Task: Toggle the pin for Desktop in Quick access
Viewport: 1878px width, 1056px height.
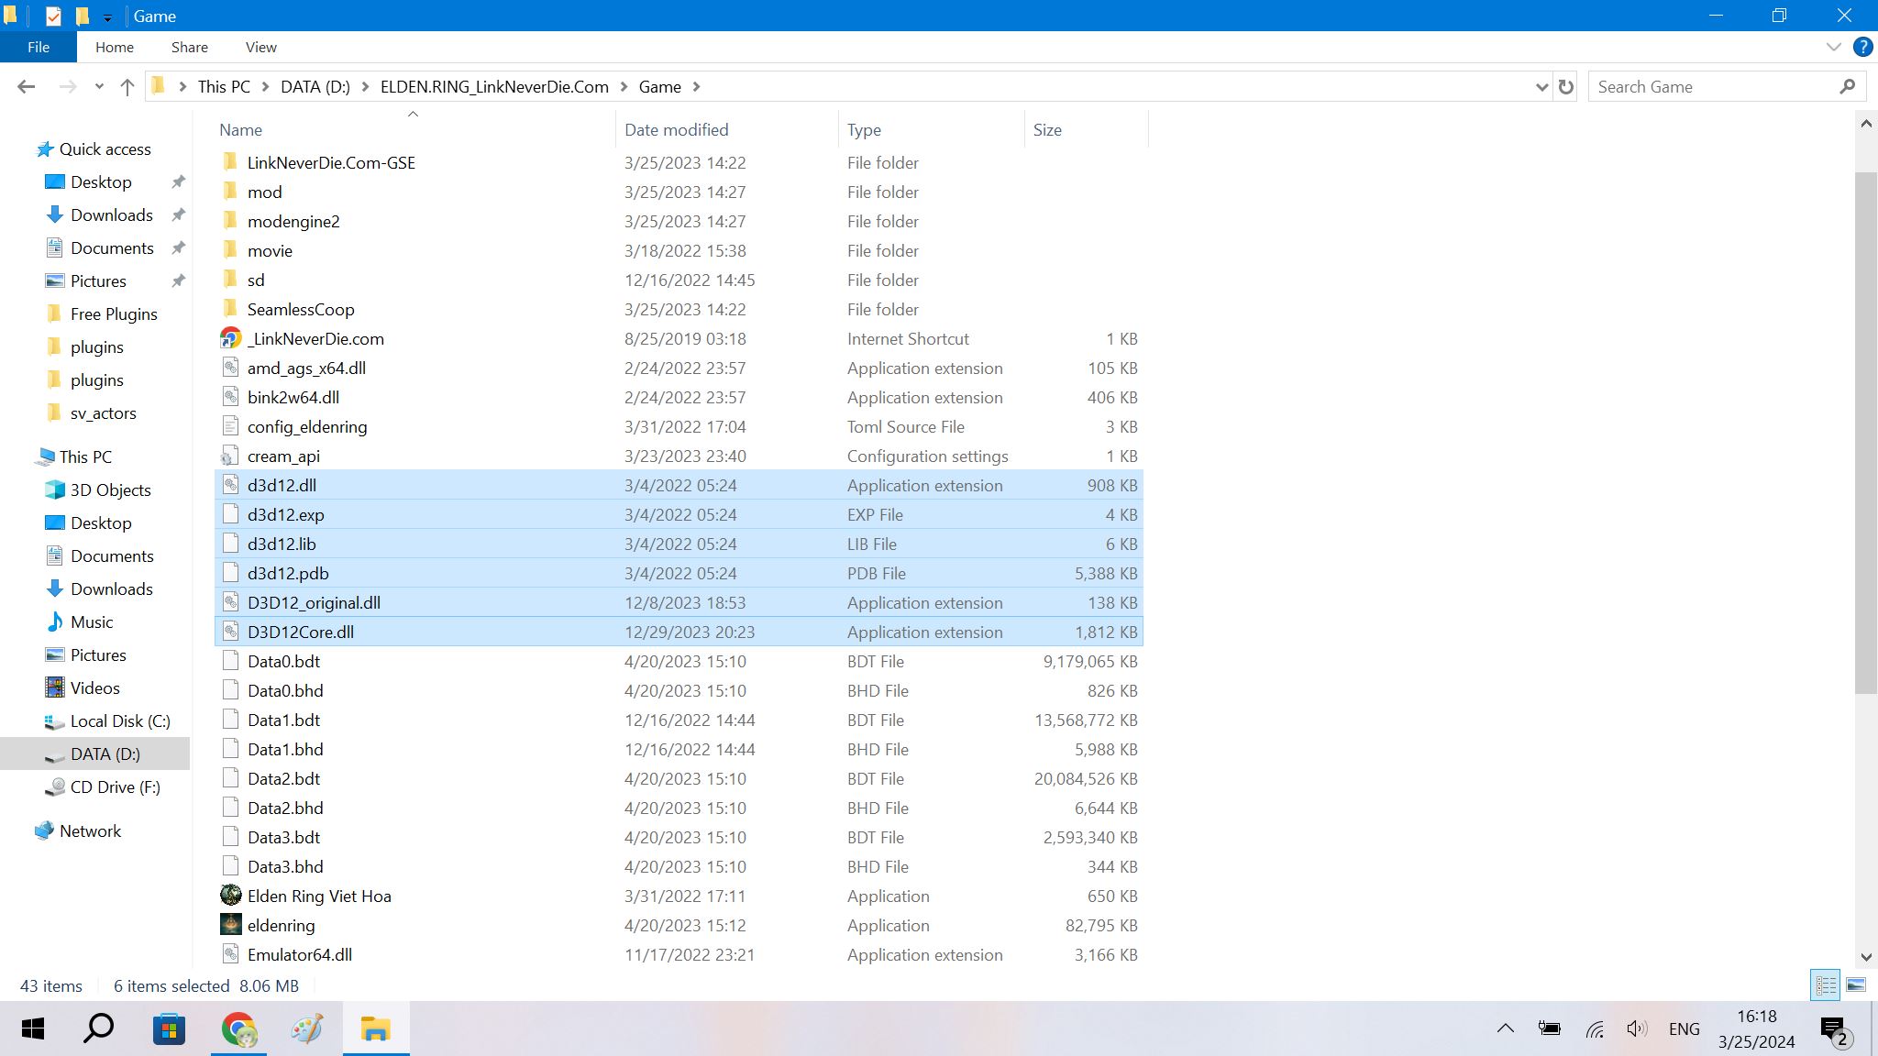Action: [178, 181]
